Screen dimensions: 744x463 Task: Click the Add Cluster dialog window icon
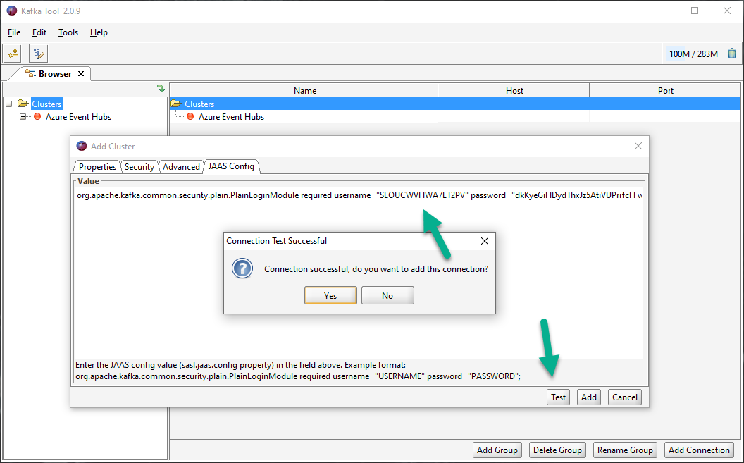point(82,146)
